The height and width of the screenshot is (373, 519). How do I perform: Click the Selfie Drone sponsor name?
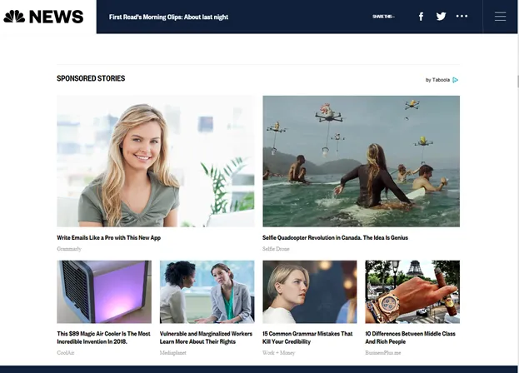point(276,249)
